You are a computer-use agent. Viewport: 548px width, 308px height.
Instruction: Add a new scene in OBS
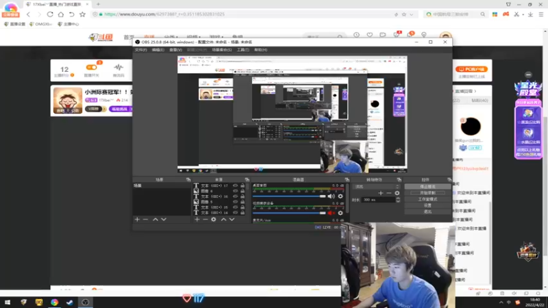tap(137, 219)
